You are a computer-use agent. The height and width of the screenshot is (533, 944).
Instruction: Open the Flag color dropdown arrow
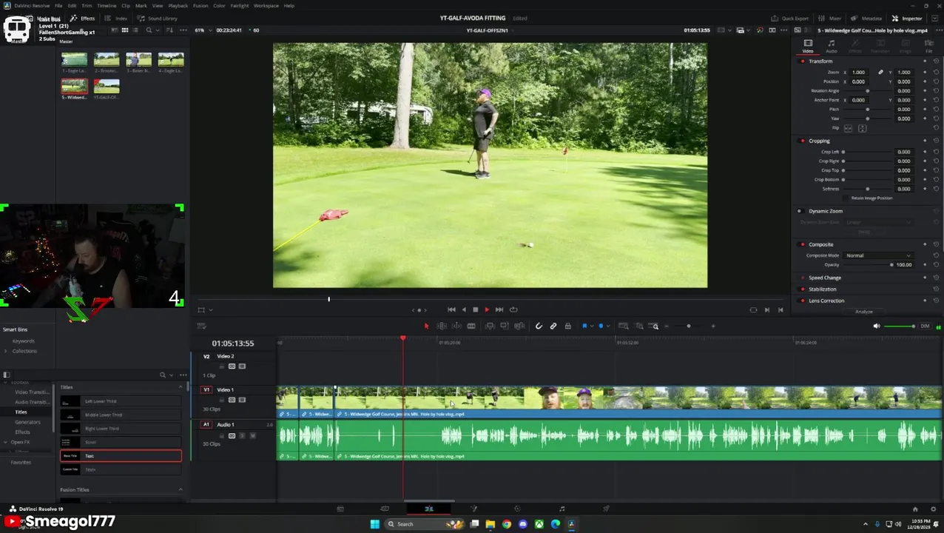(x=591, y=326)
